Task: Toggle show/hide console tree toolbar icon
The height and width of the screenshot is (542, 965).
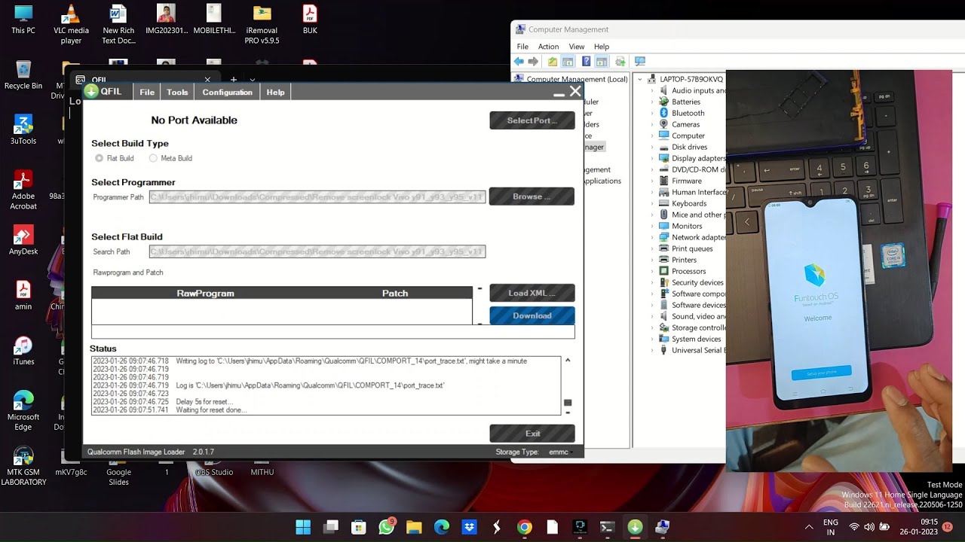Action: coord(568,62)
